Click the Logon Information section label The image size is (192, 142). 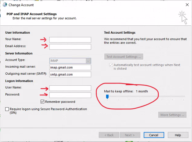[x=19, y=81]
